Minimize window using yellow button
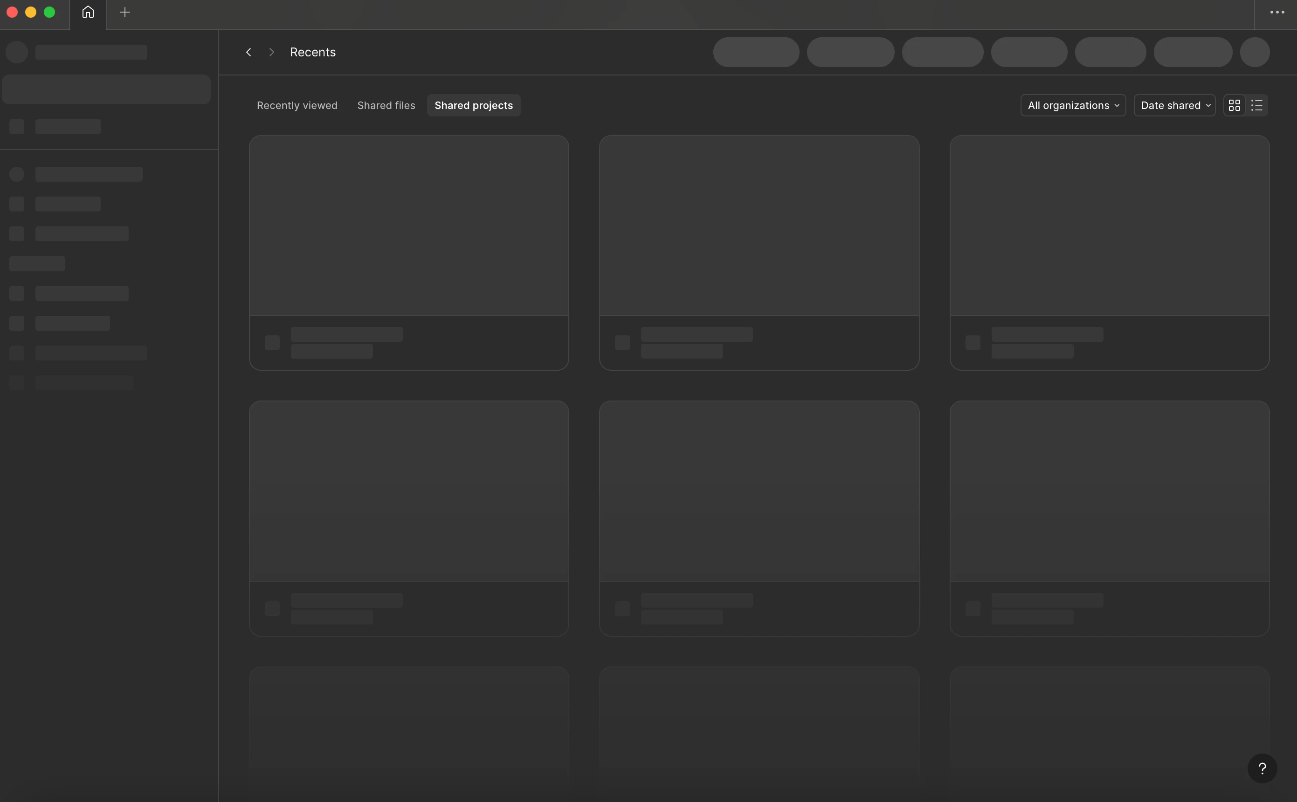Viewport: 1297px width, 802px height. [x=31, y=12]
